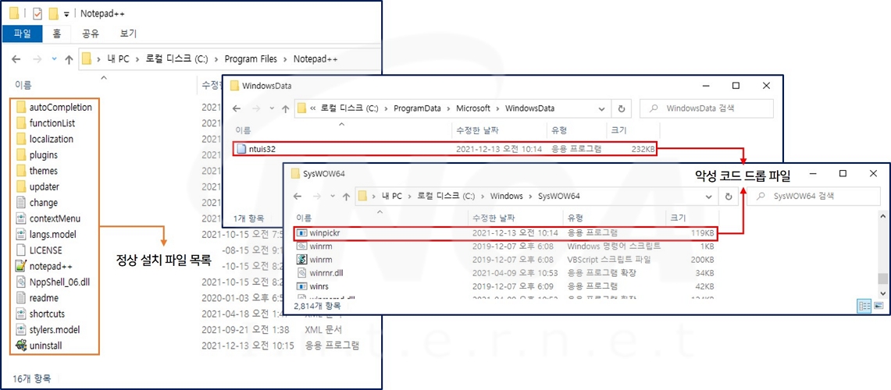Screen dimensions: 891x390
Task: Refresh the WindowsData folder view
Action: coord(621,108)
